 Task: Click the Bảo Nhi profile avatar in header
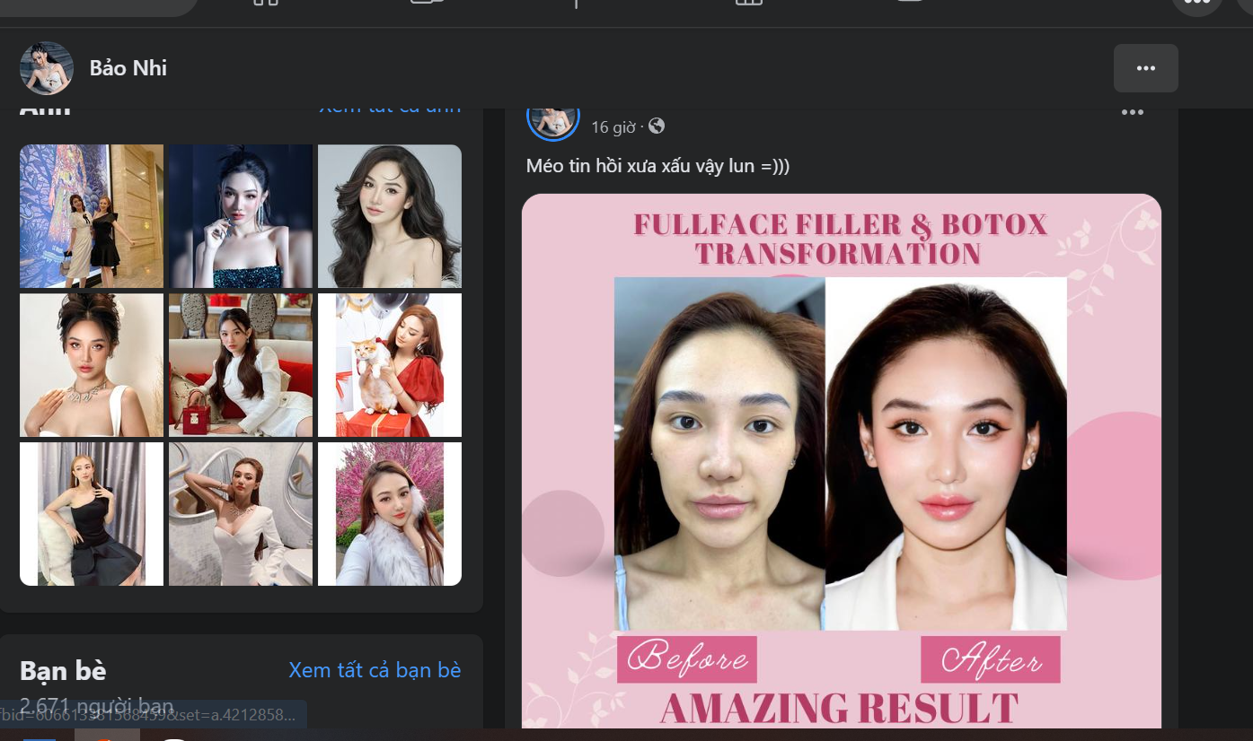click(47, 68)
